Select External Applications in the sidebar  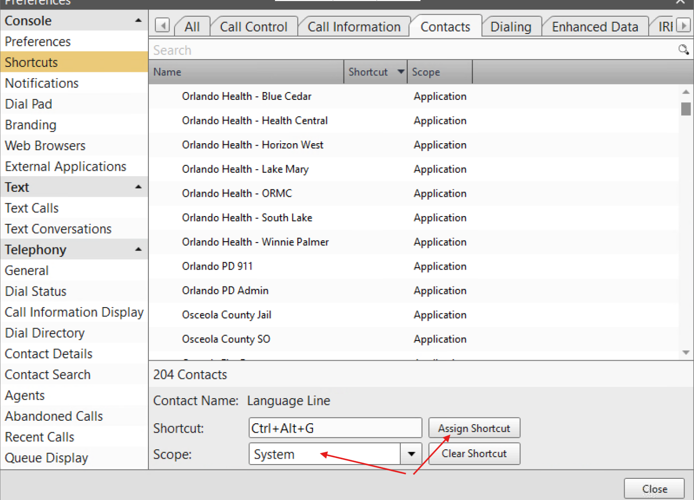point(74,166)
